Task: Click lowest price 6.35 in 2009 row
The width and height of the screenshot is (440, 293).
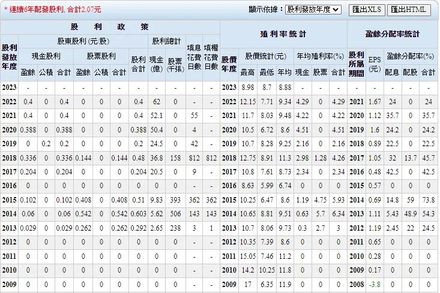Action: click(267, 285)
